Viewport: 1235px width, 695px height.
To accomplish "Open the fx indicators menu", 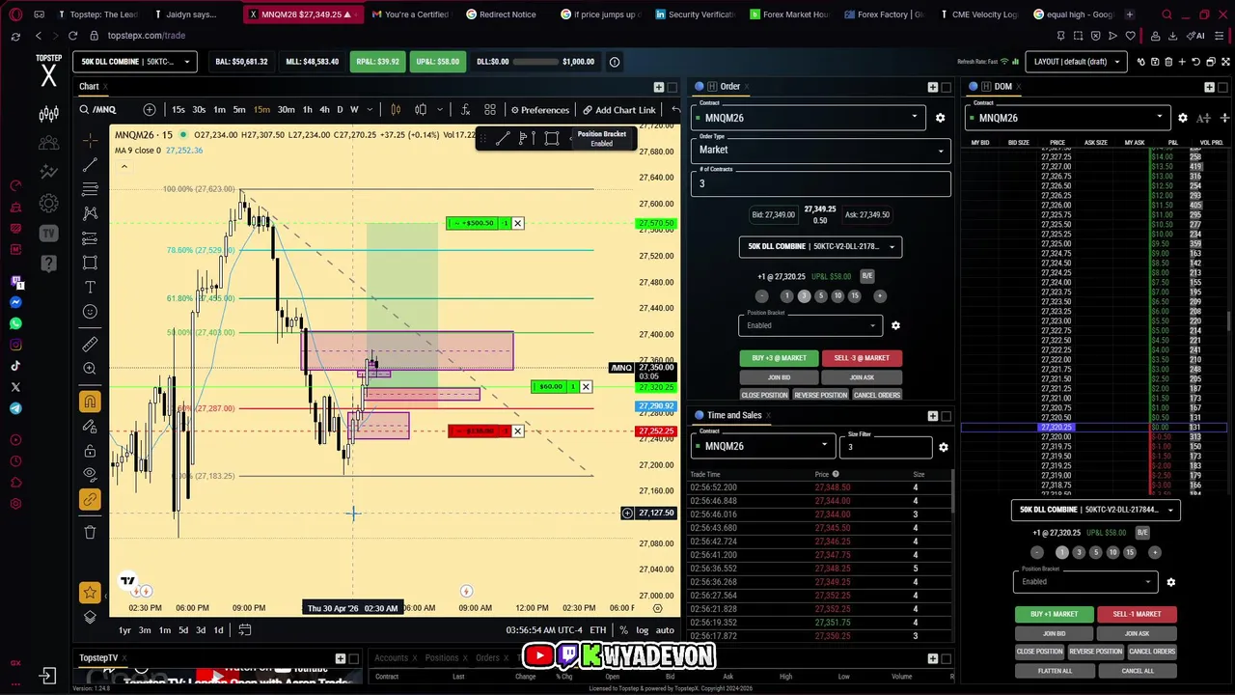I will click(x=465, y=110).
